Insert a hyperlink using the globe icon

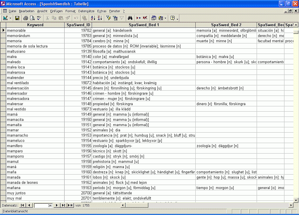click(84, 18)
